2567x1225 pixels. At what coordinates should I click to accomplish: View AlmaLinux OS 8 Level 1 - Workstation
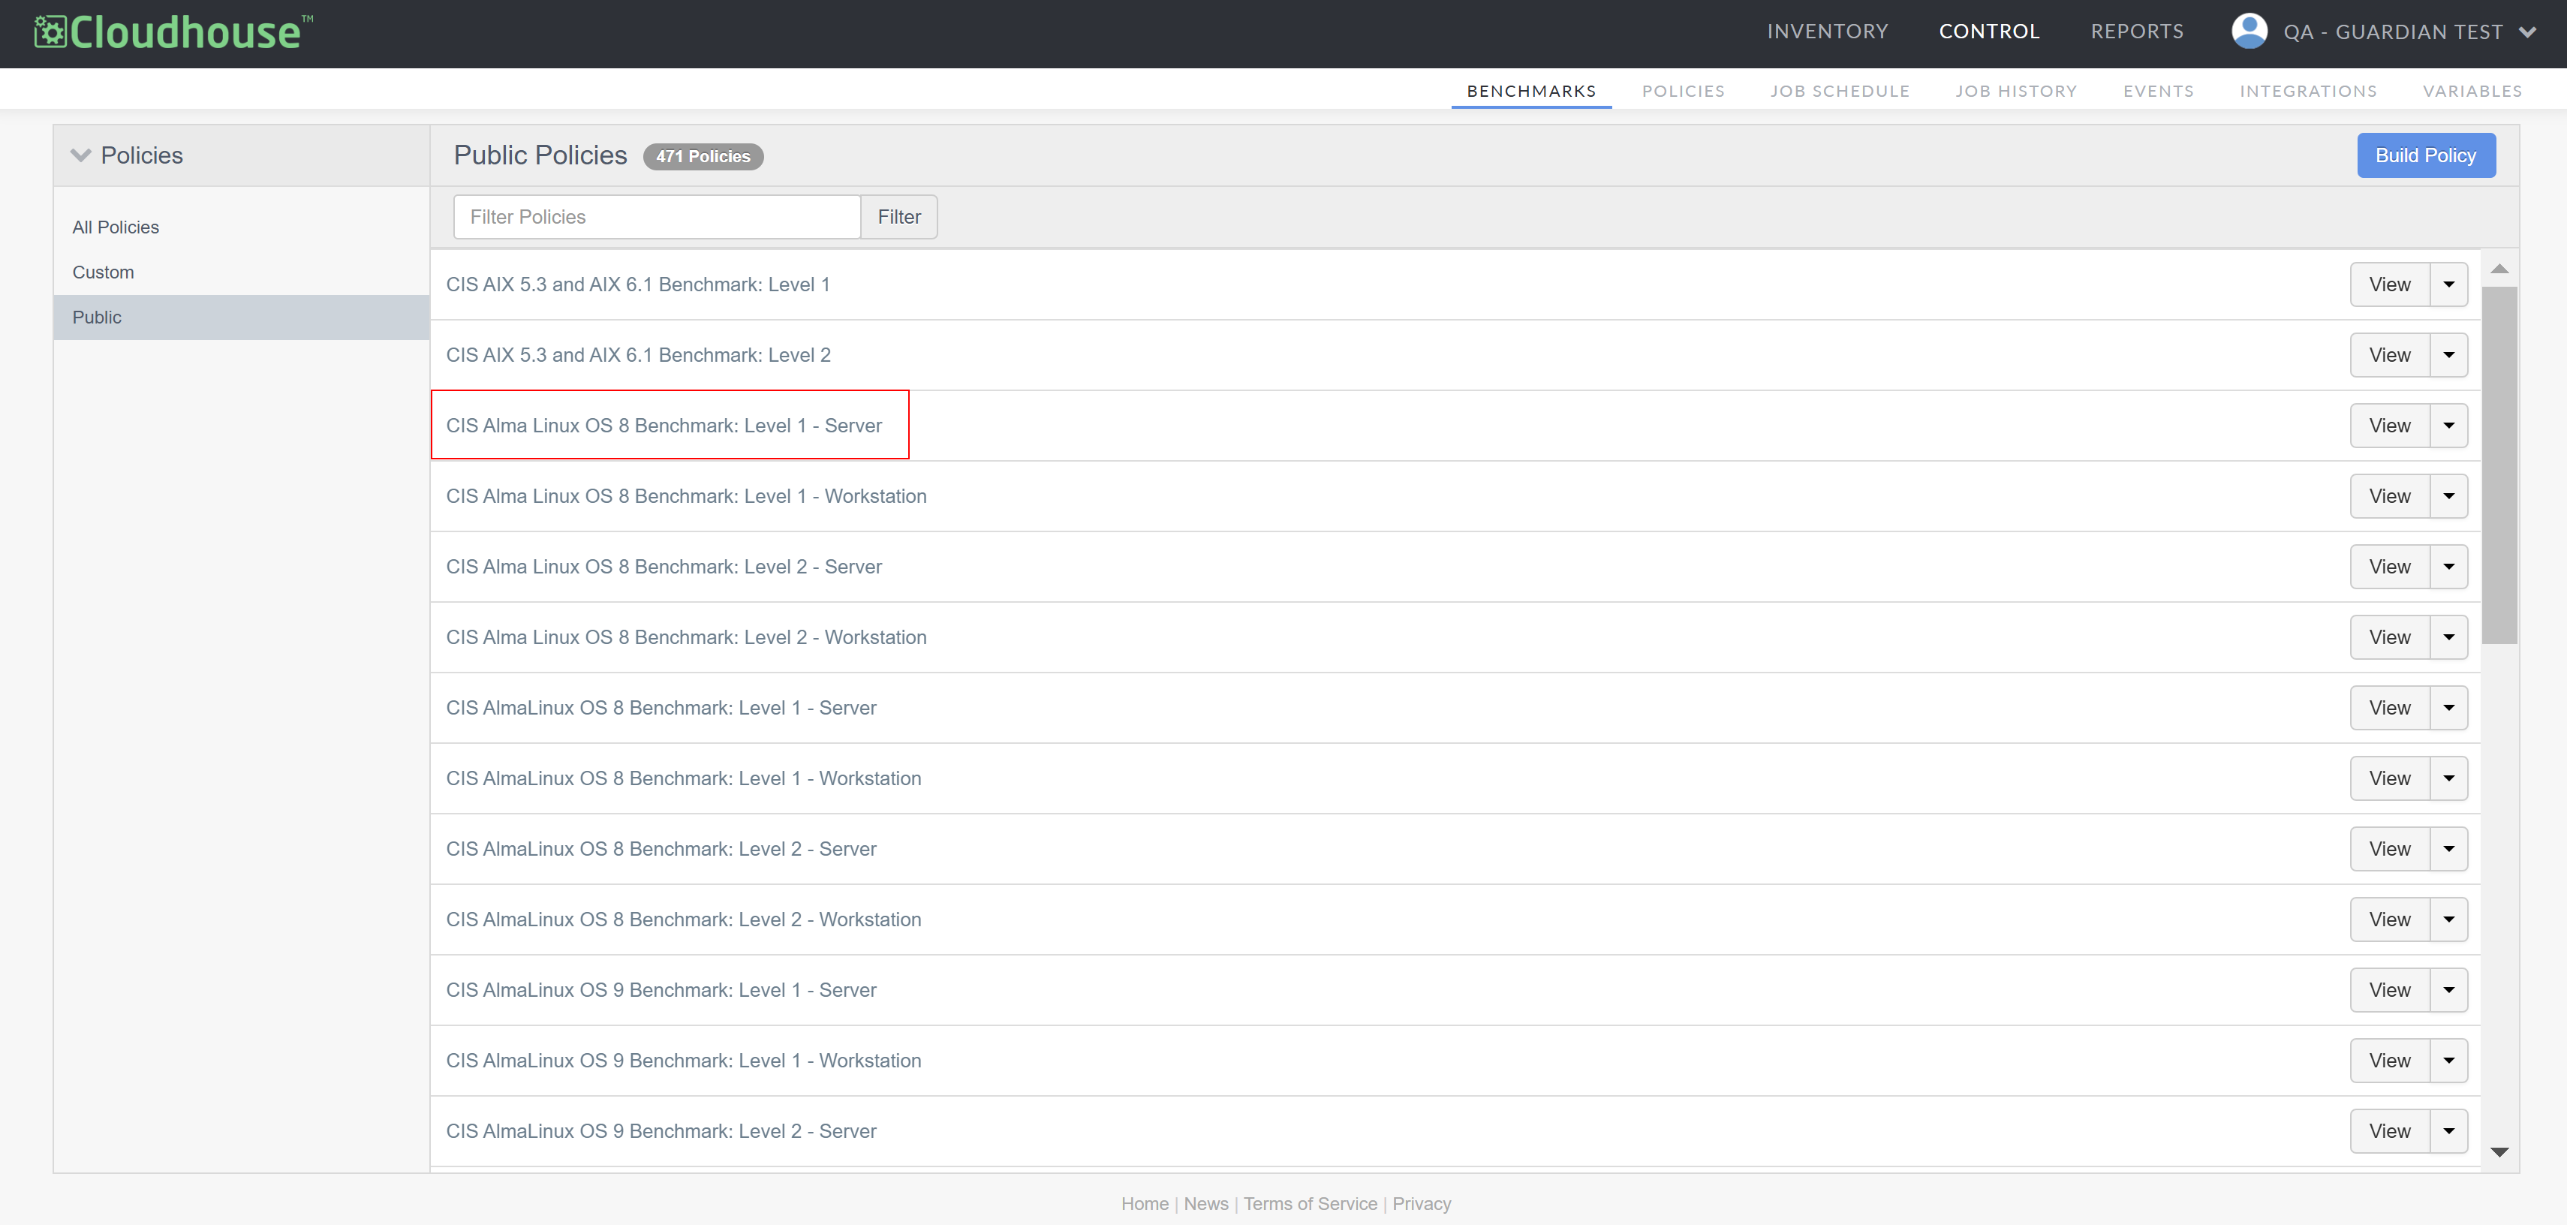[2390, 778]
